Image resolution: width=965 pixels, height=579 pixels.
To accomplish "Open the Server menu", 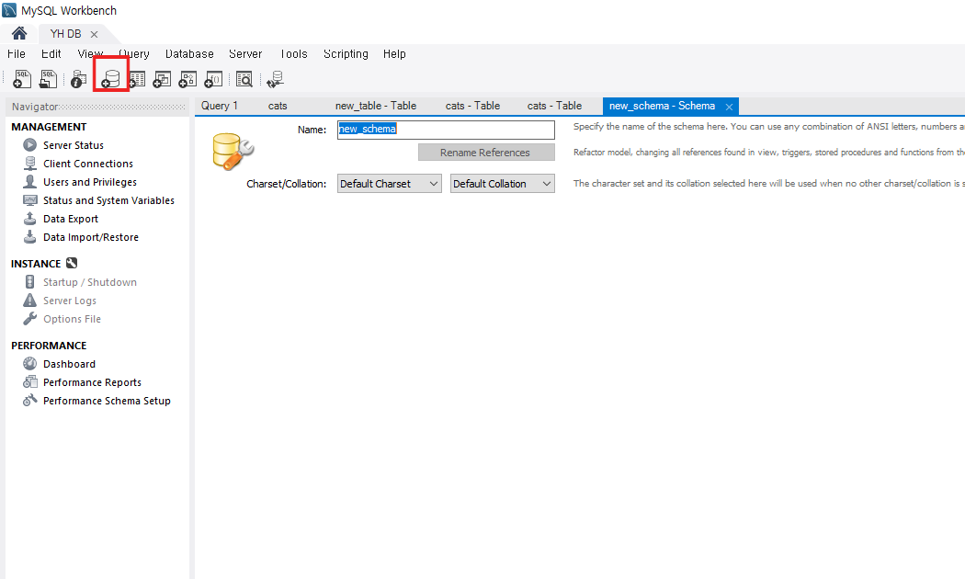I will (245, 53).
